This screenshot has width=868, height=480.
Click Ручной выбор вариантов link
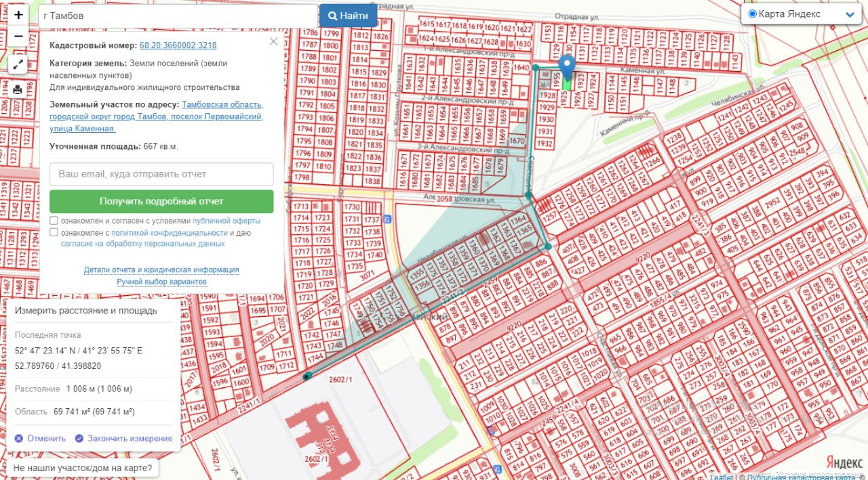click(x=161, y=282)
